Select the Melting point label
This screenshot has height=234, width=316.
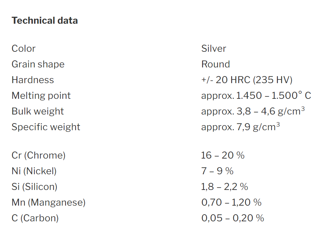(41, 96)
